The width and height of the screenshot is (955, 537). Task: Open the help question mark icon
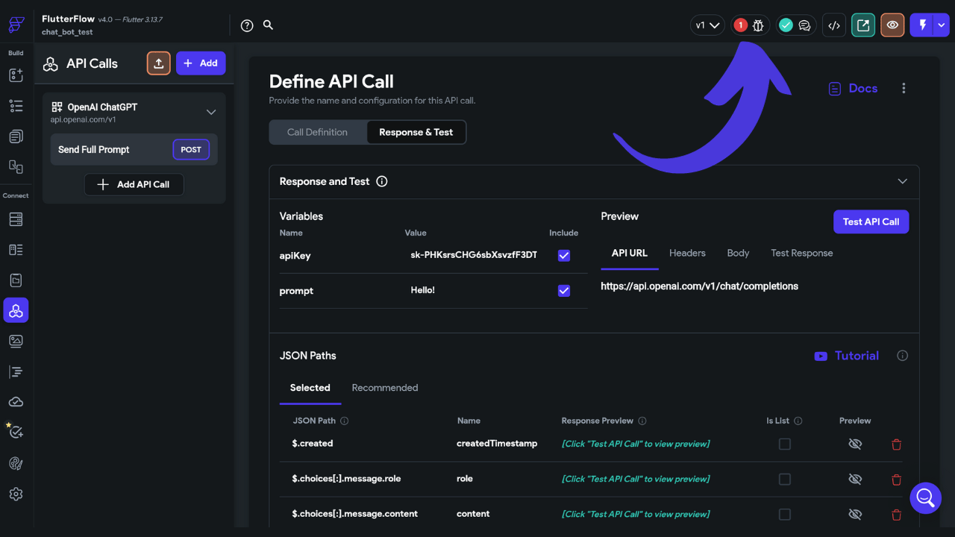coord(247,25)
